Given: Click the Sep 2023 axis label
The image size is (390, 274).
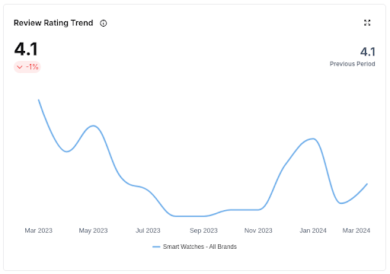Looking at the screenshot, I should 203,231.
